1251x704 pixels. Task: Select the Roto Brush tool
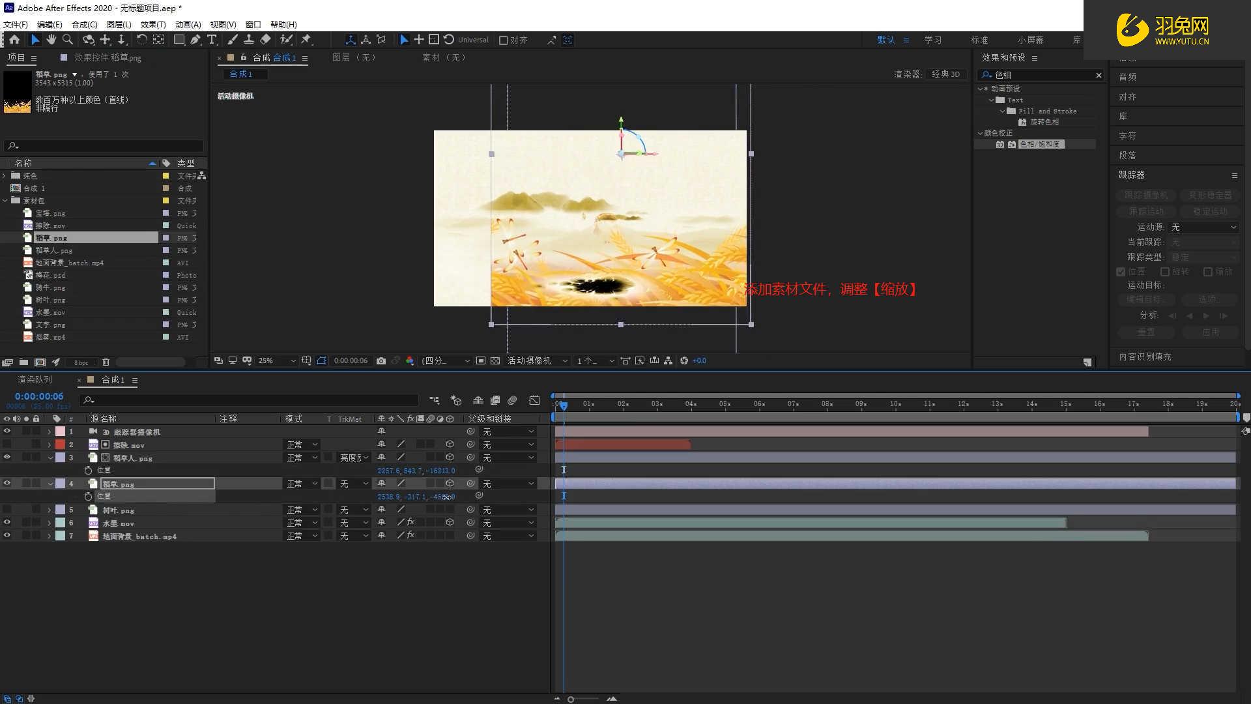(286, 40)
